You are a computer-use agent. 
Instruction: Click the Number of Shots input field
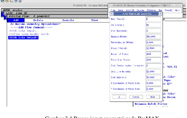(x=153, y=54)
